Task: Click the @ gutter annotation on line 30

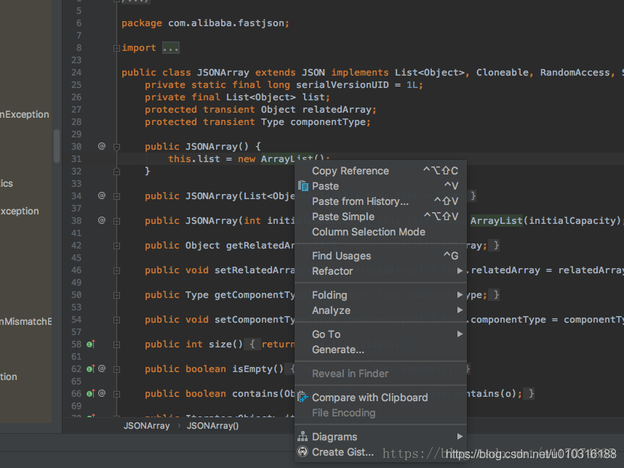Action: click(x=102, y=146)
